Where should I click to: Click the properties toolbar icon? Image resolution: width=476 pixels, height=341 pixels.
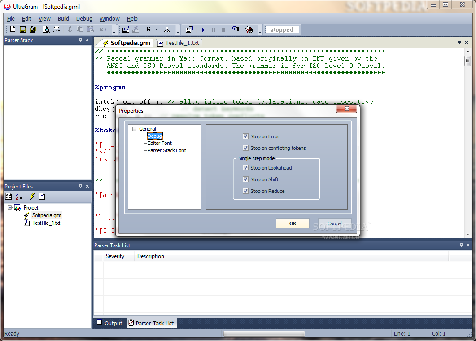[189, 30]
